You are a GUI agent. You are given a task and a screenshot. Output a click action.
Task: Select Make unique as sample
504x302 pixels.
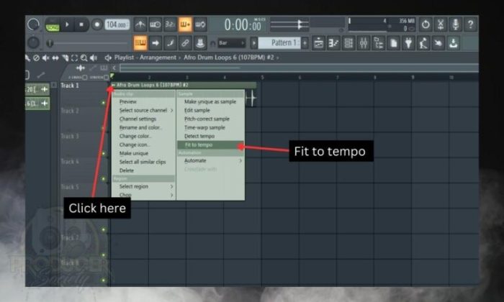coord(210,101)
